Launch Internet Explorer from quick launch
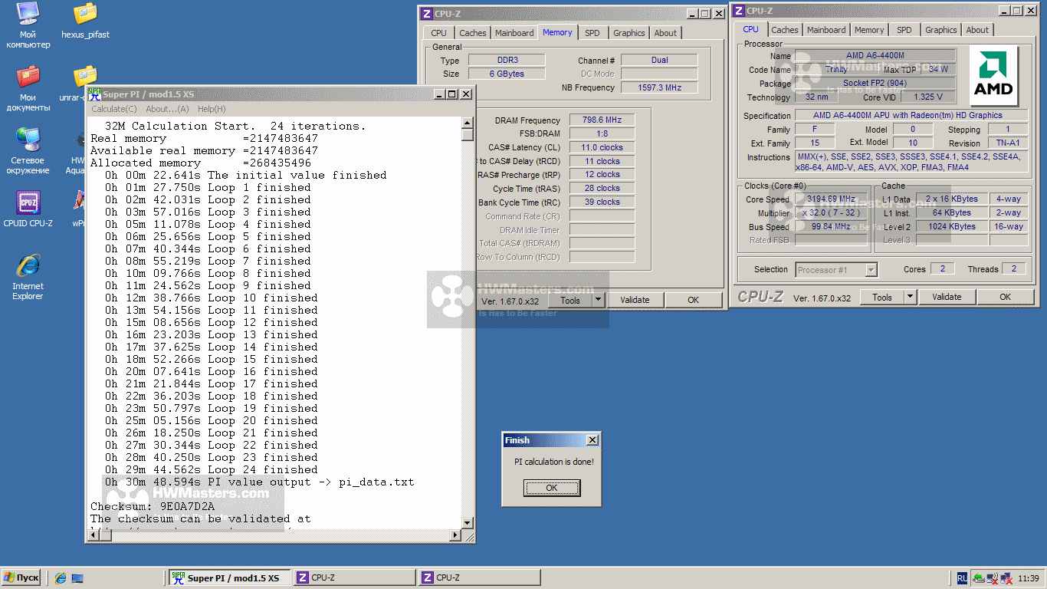This screenshot has width=1047, height=589. [x=61, y=577]
